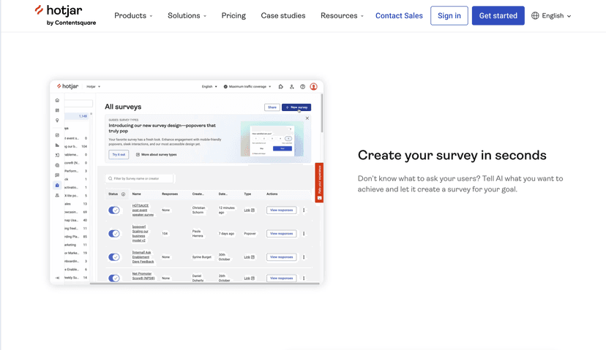Toggle status of Net Promoter Score survey
606x350 pixels.
point(114,278)
